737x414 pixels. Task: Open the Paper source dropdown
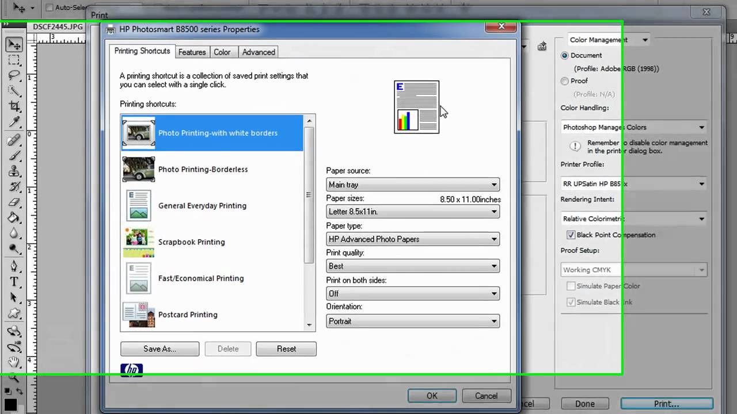tap(413, 185)
